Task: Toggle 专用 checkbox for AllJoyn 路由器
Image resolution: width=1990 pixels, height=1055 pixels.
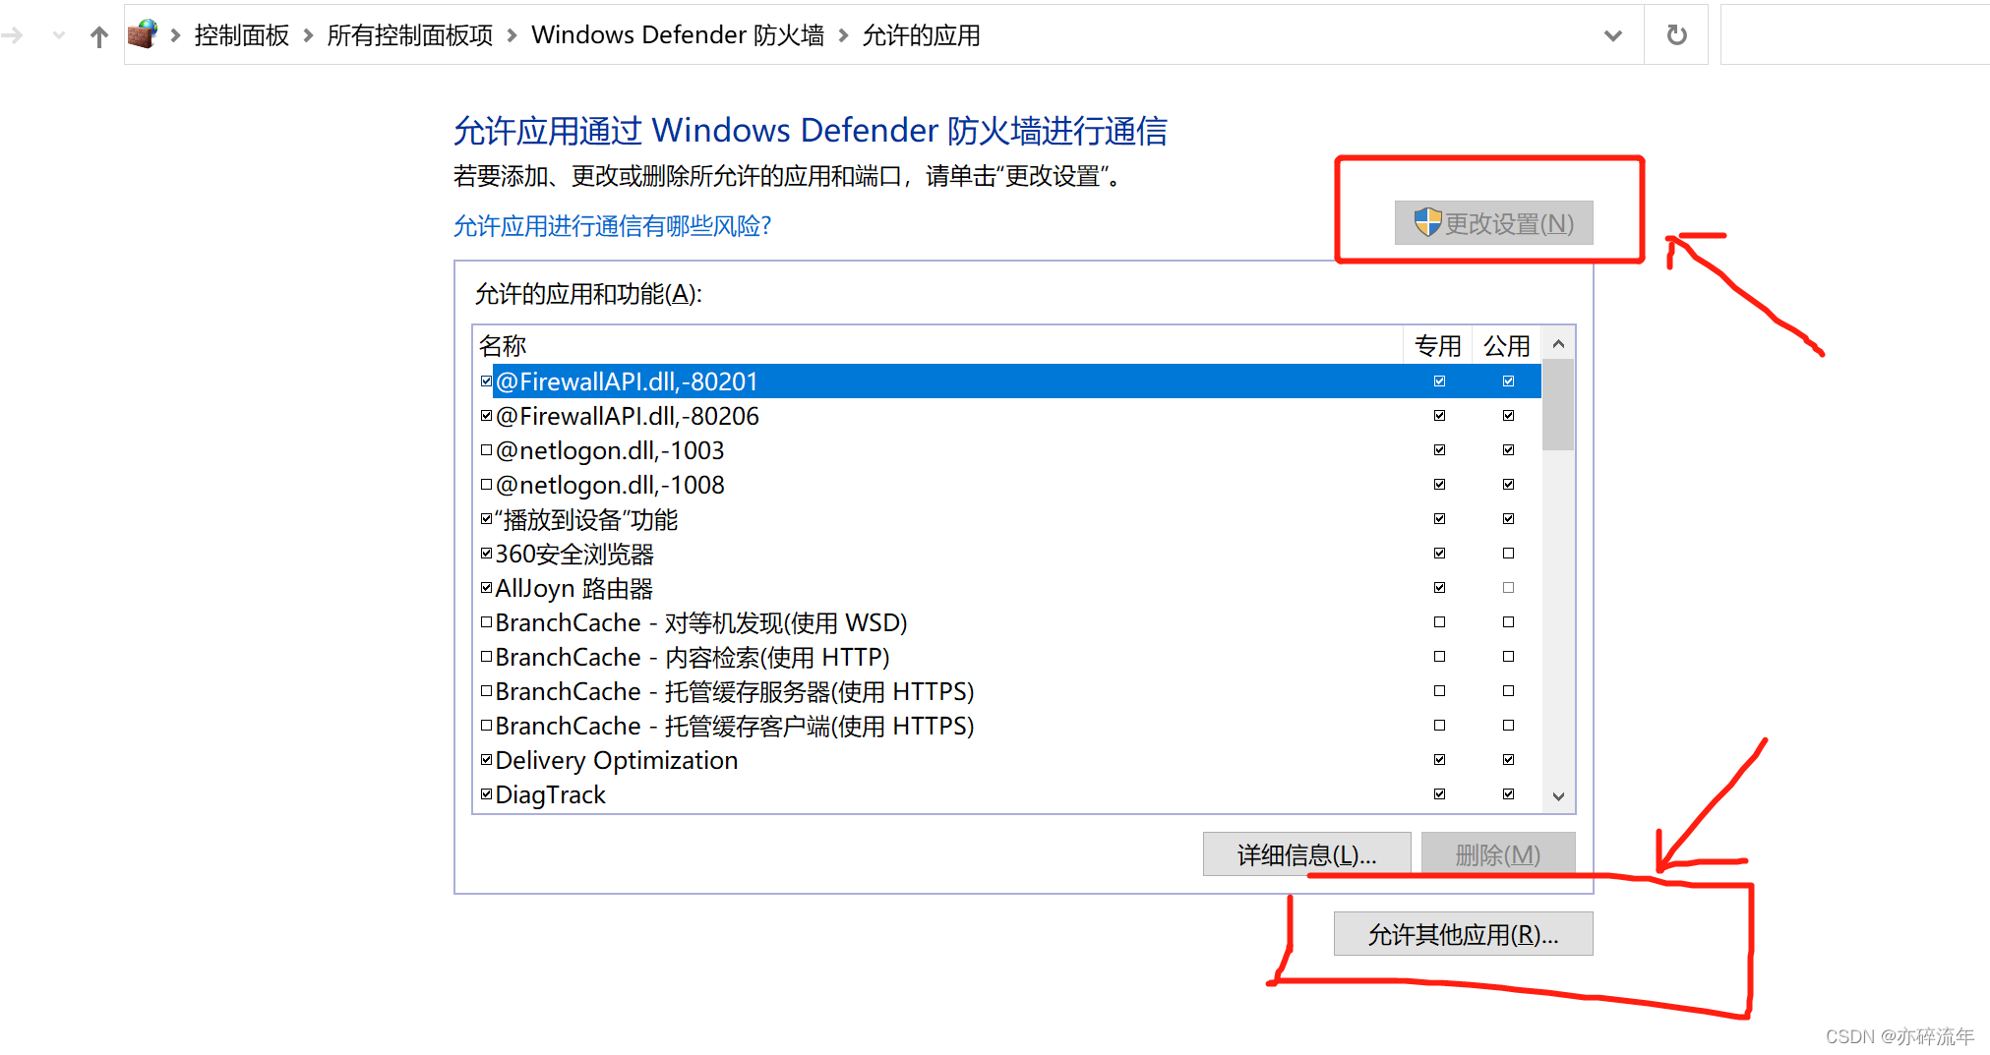Action: [x=1439, y=587]
